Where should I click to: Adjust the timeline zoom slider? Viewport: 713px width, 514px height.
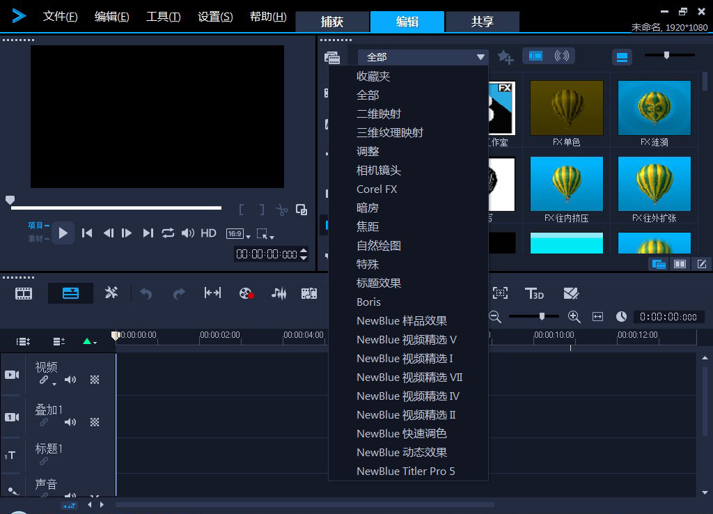[542, 316]
